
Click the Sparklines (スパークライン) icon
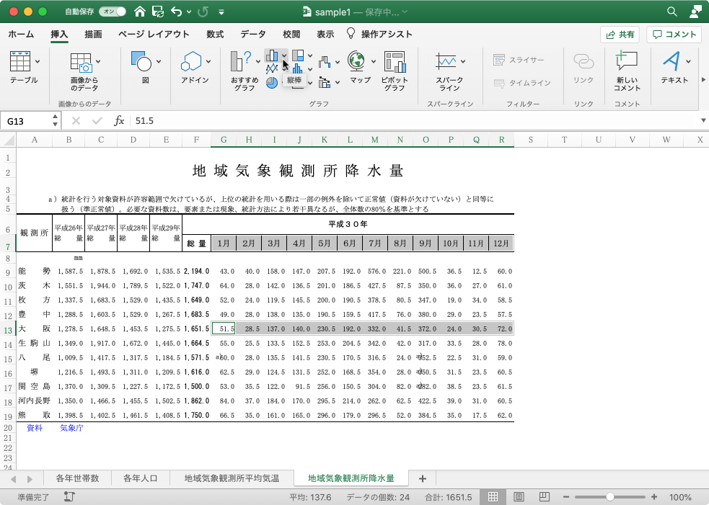click(x=446, y=61)
